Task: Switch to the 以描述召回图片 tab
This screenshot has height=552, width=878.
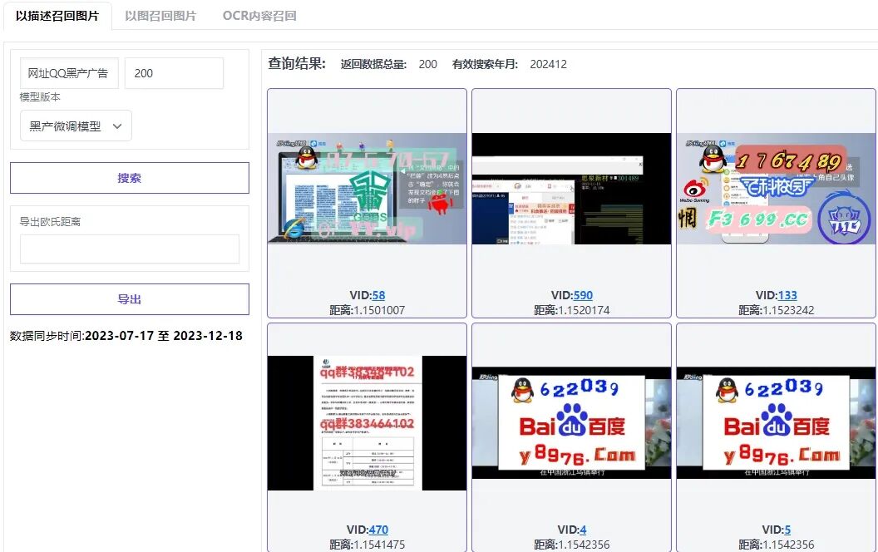Action: click(x=57, y=16)
